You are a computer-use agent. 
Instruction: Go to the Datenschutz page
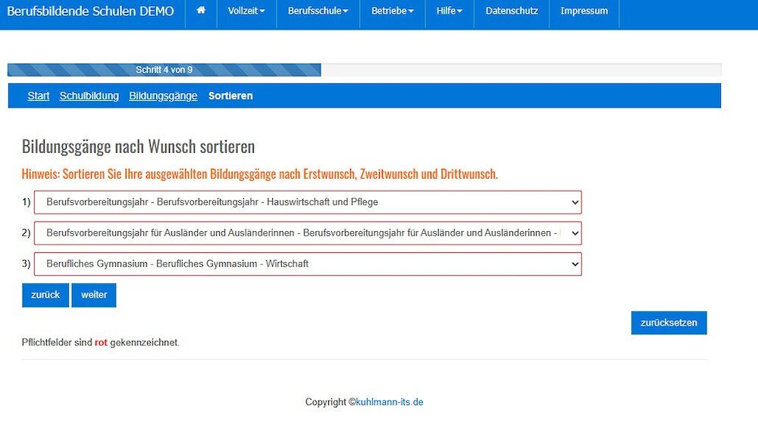512,11
